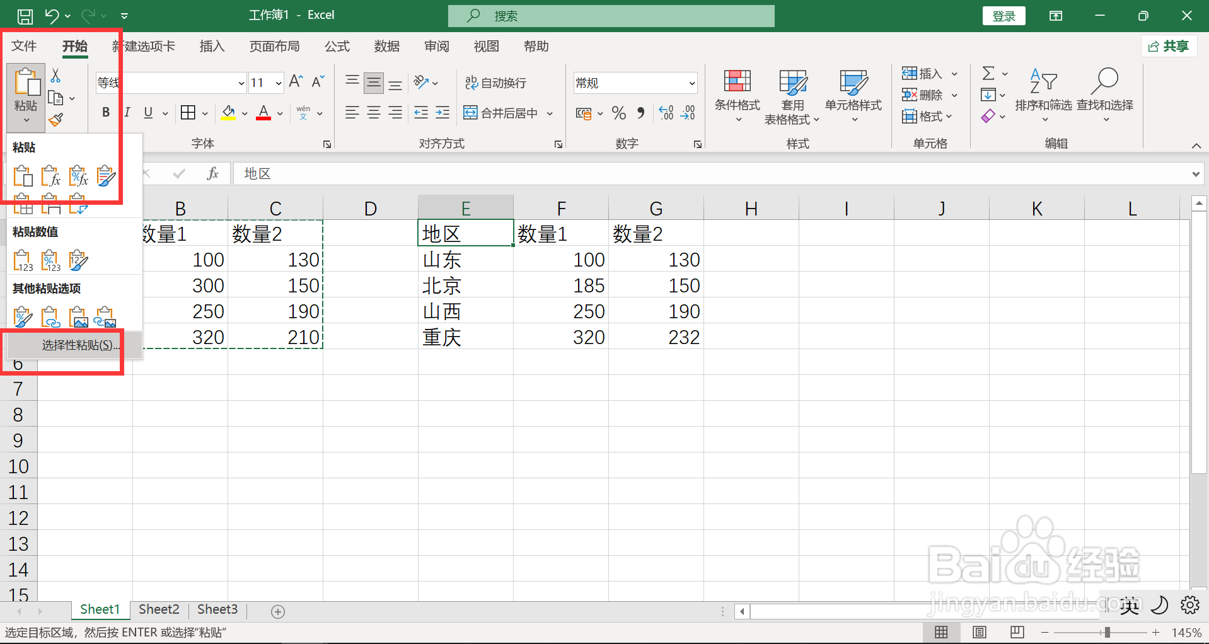Choose Paste Formatting only icon
Viewport: 1209px width, 644px height.
23,316
